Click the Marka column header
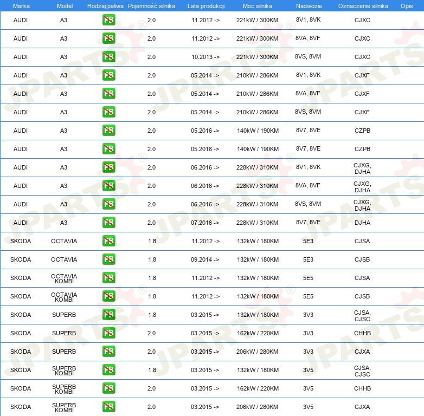The height and width of the screenshot is (416, 424). coord(21,5)
